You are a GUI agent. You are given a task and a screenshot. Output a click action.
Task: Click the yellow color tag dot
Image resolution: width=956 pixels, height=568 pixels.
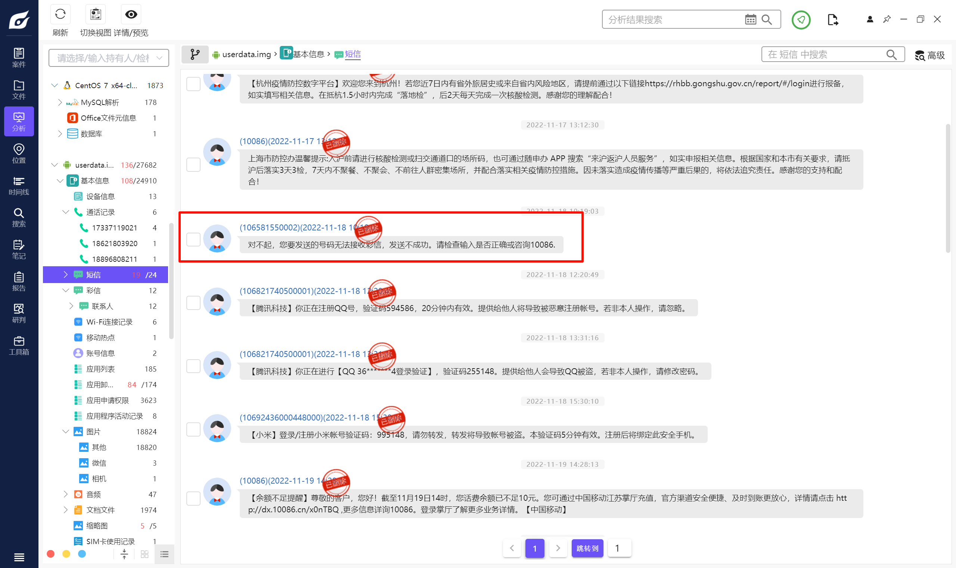point(66,554)
